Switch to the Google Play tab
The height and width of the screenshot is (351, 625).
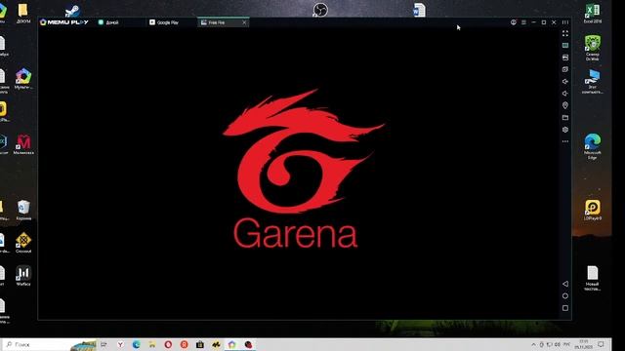[x=164, y=22]
